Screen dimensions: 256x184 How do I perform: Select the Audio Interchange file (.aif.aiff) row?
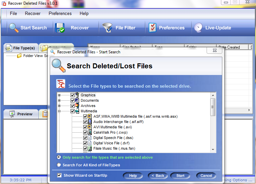click(118, 122)
